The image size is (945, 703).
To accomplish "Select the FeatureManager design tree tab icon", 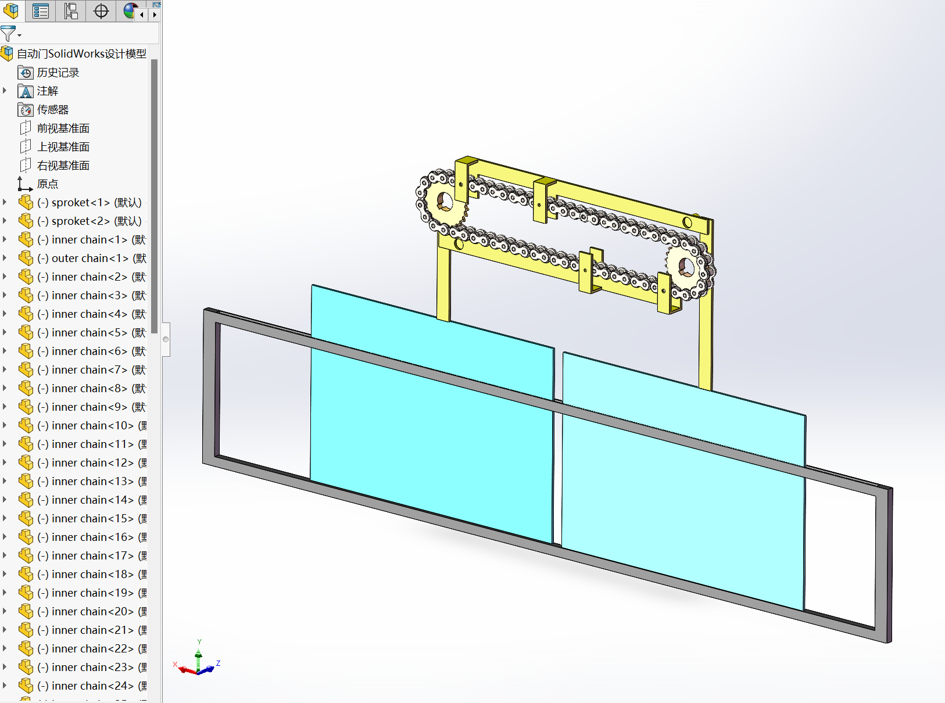I will (x=12, y=11).
